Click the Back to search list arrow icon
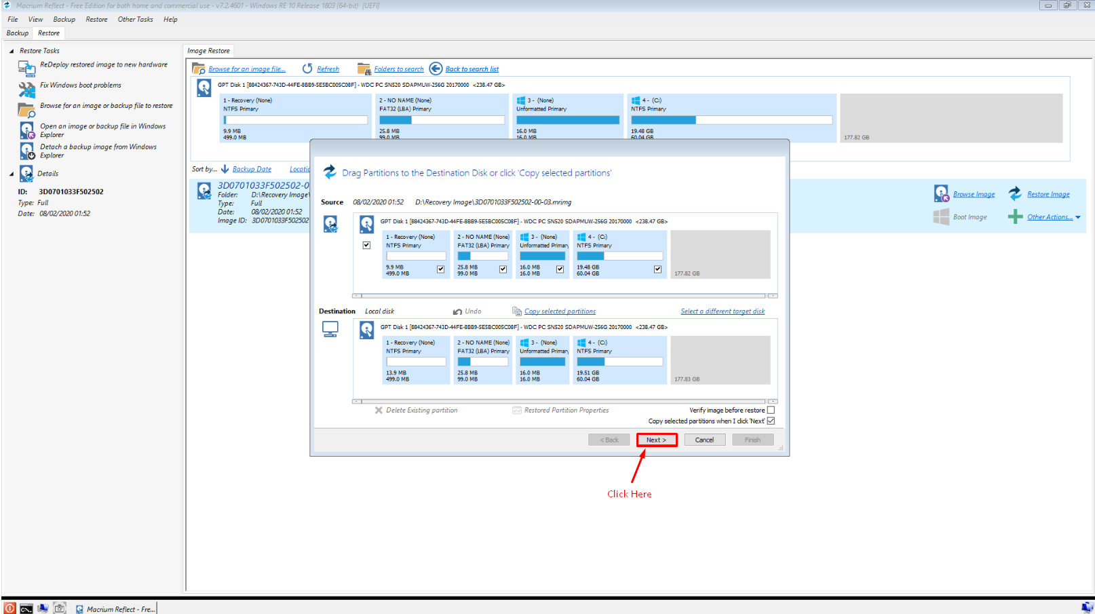The width and height of the screenshot is (1095, 614). coord(436,69)
